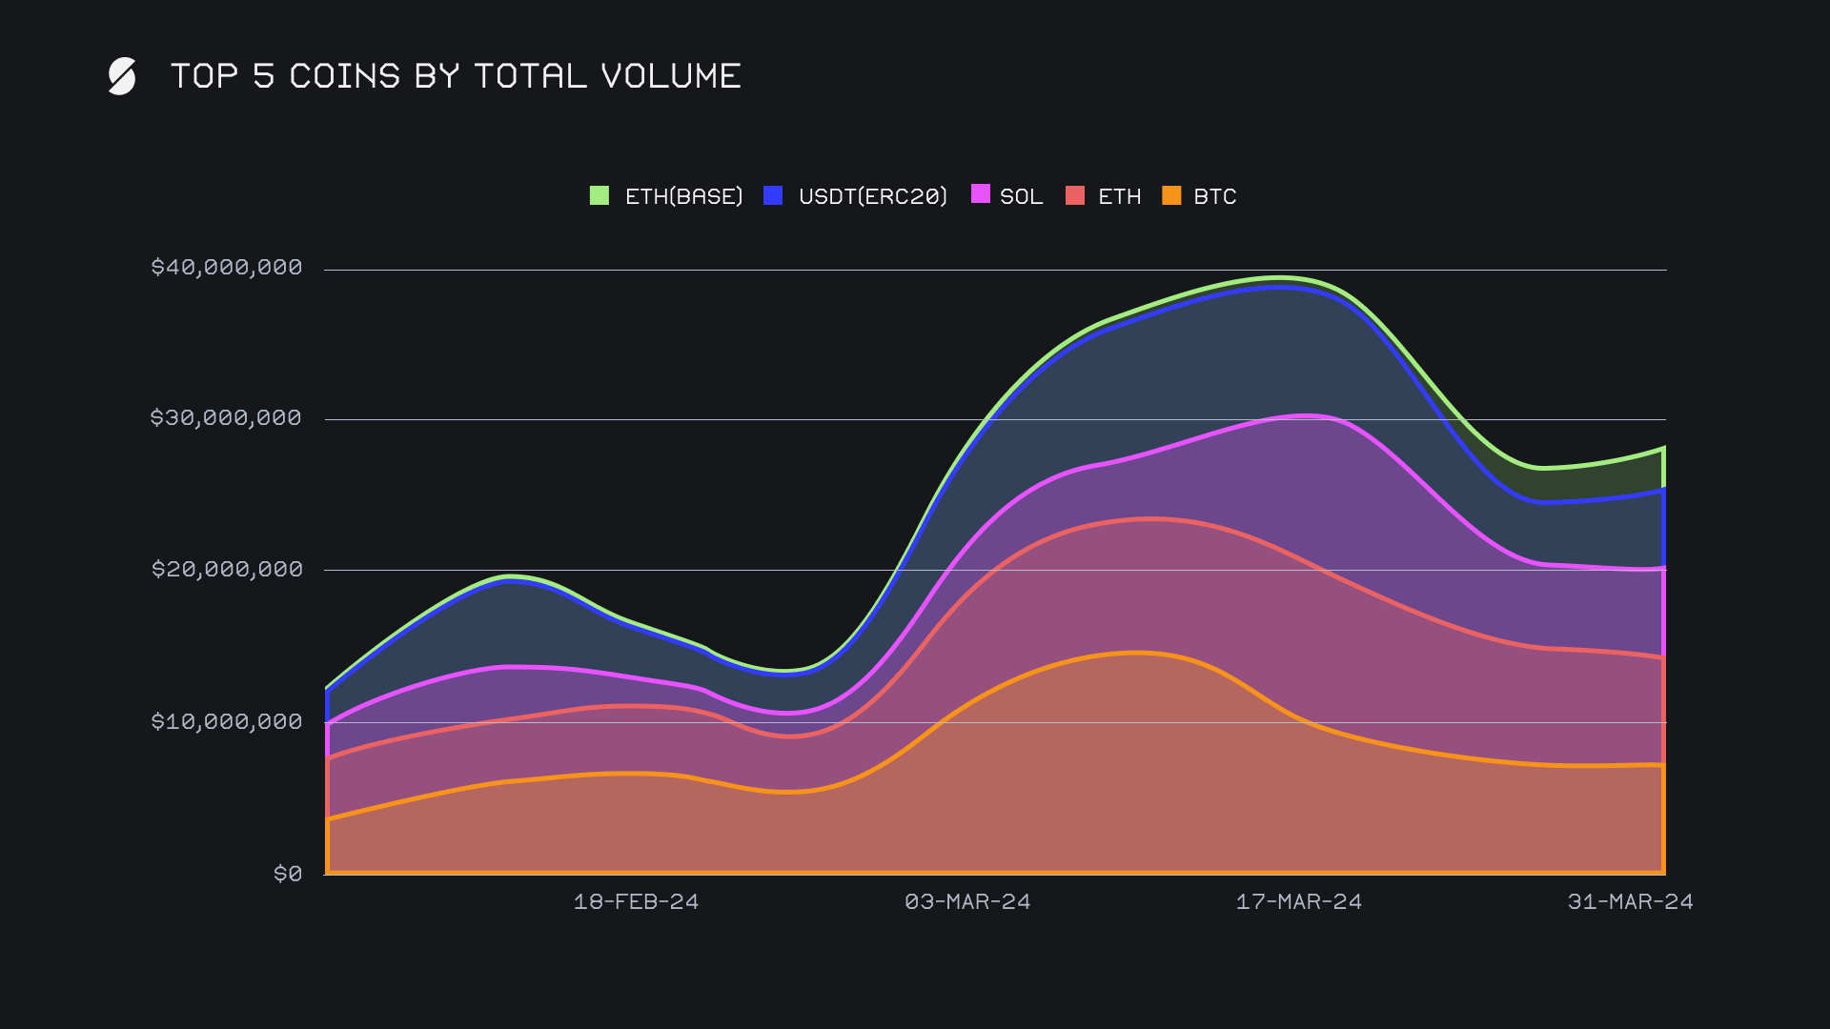Image resolution: width=1830 pixels, height=1029 pixels.
Task: Click the BTC orange legend swatch
Action: 1171,195
